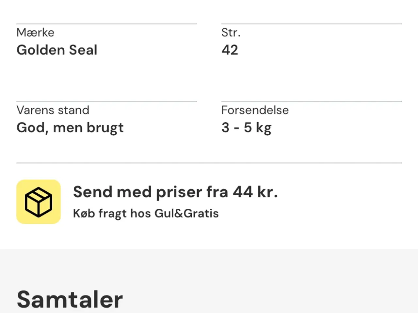Viewport: 418px width, 313px height.
Task: Select the brand name 'Golden Seal'
Action: [57, 50]
